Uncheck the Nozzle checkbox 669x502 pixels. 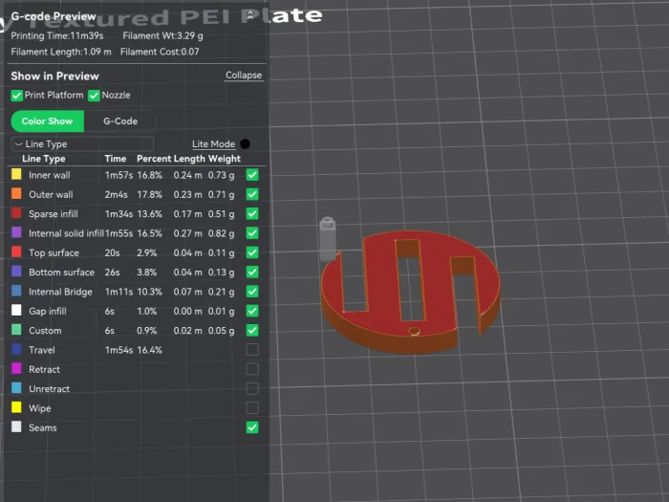[x=94, y=96]
